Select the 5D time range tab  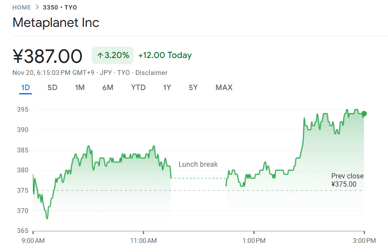coord(52,87)
